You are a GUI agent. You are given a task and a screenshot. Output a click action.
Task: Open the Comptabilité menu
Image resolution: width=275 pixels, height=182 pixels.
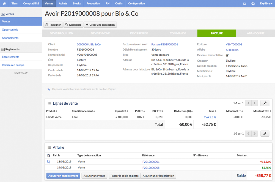pyautogui.click(x=31, y=3)
